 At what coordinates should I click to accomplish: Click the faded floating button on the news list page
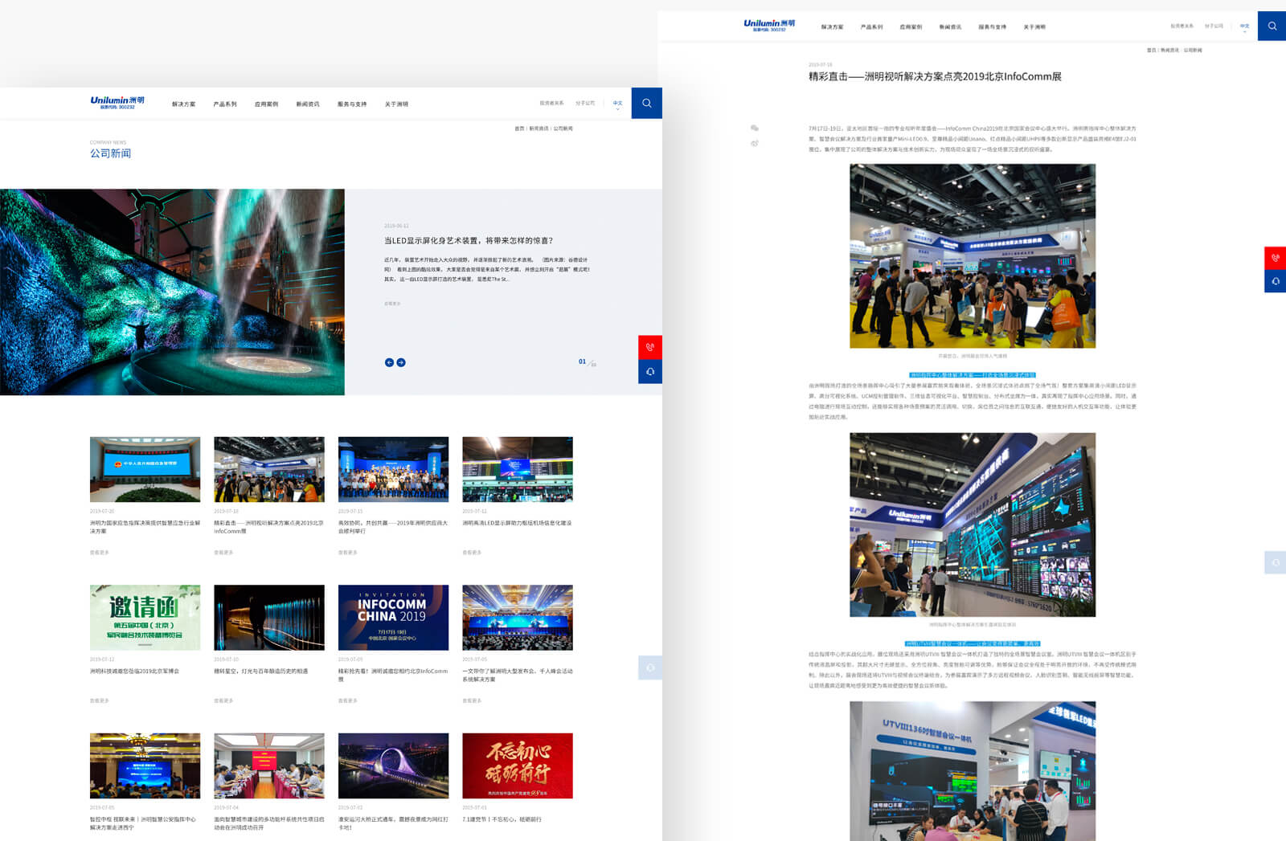(650, 667)
